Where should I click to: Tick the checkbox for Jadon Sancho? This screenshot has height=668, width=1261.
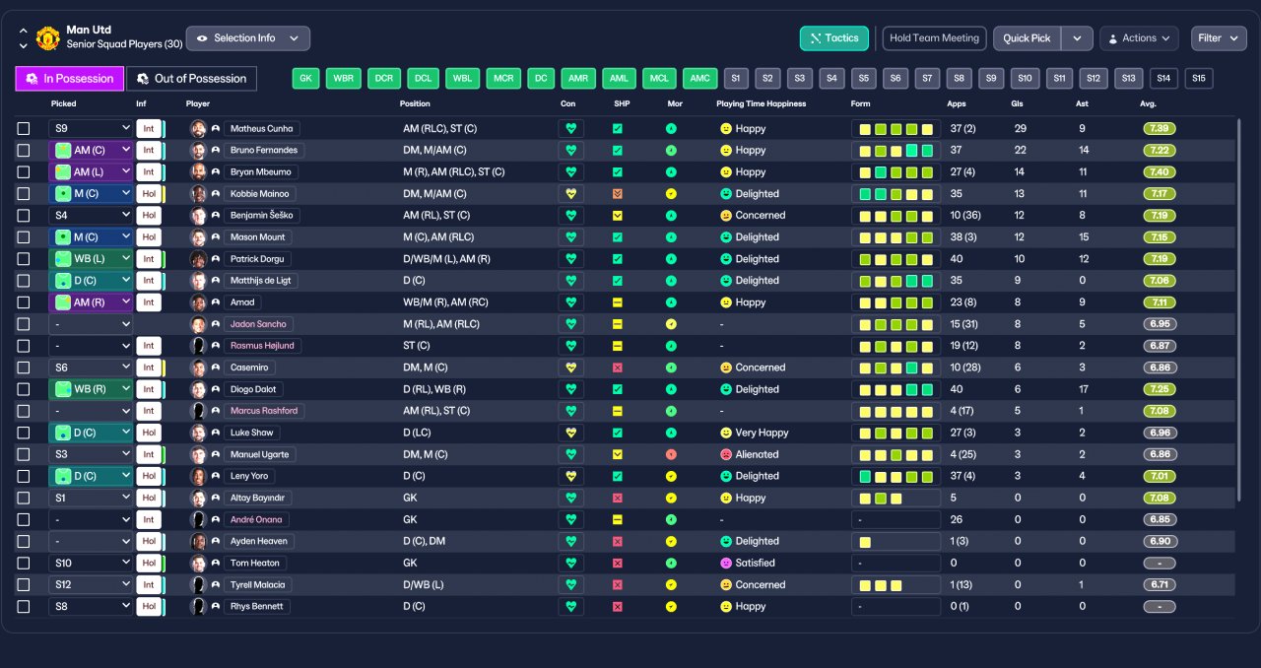click(24, 324)
